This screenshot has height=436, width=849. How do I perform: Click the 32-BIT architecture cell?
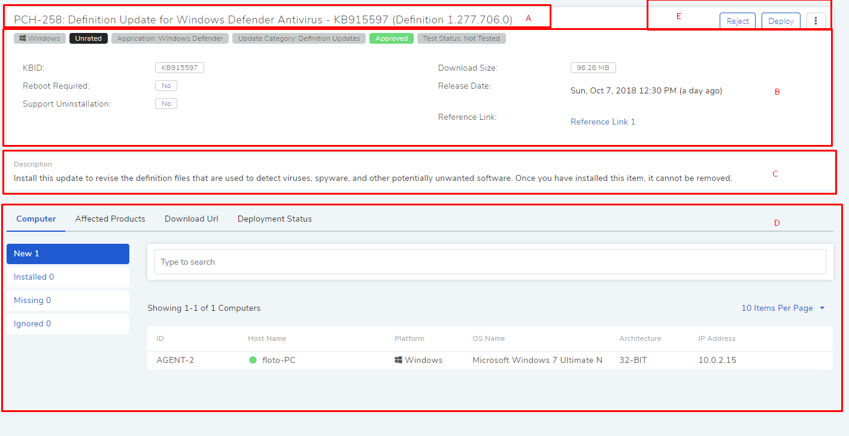pyautogui.click(x=633, y=360)
